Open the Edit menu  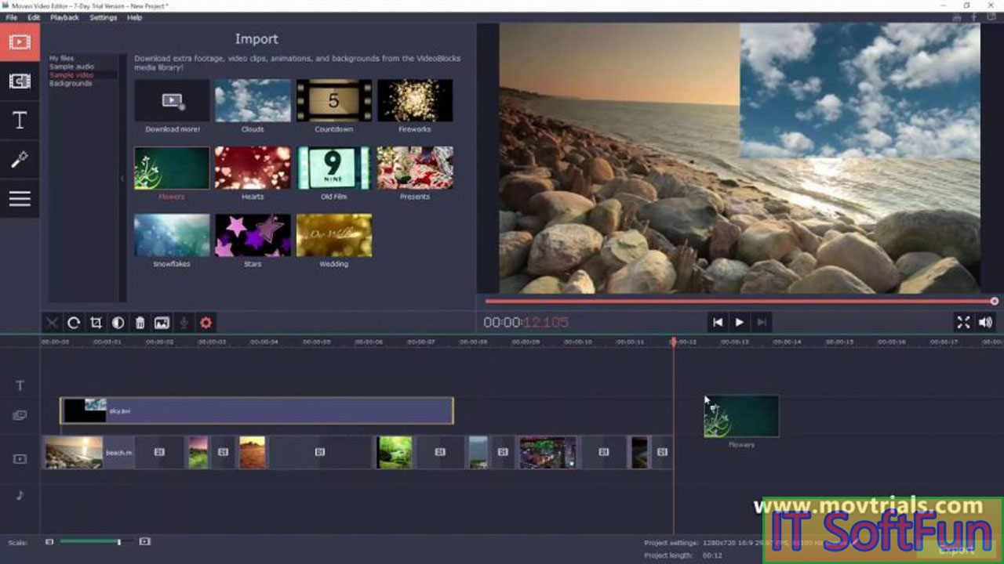[x=34, y=17]
